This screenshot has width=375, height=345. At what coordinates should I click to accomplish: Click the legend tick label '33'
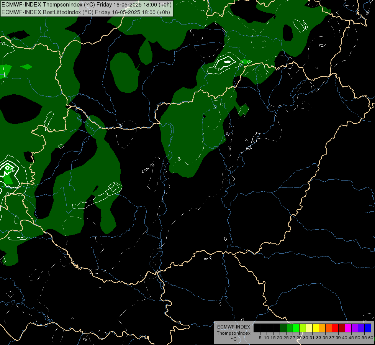pyautogui.click(x=319, y=338)
